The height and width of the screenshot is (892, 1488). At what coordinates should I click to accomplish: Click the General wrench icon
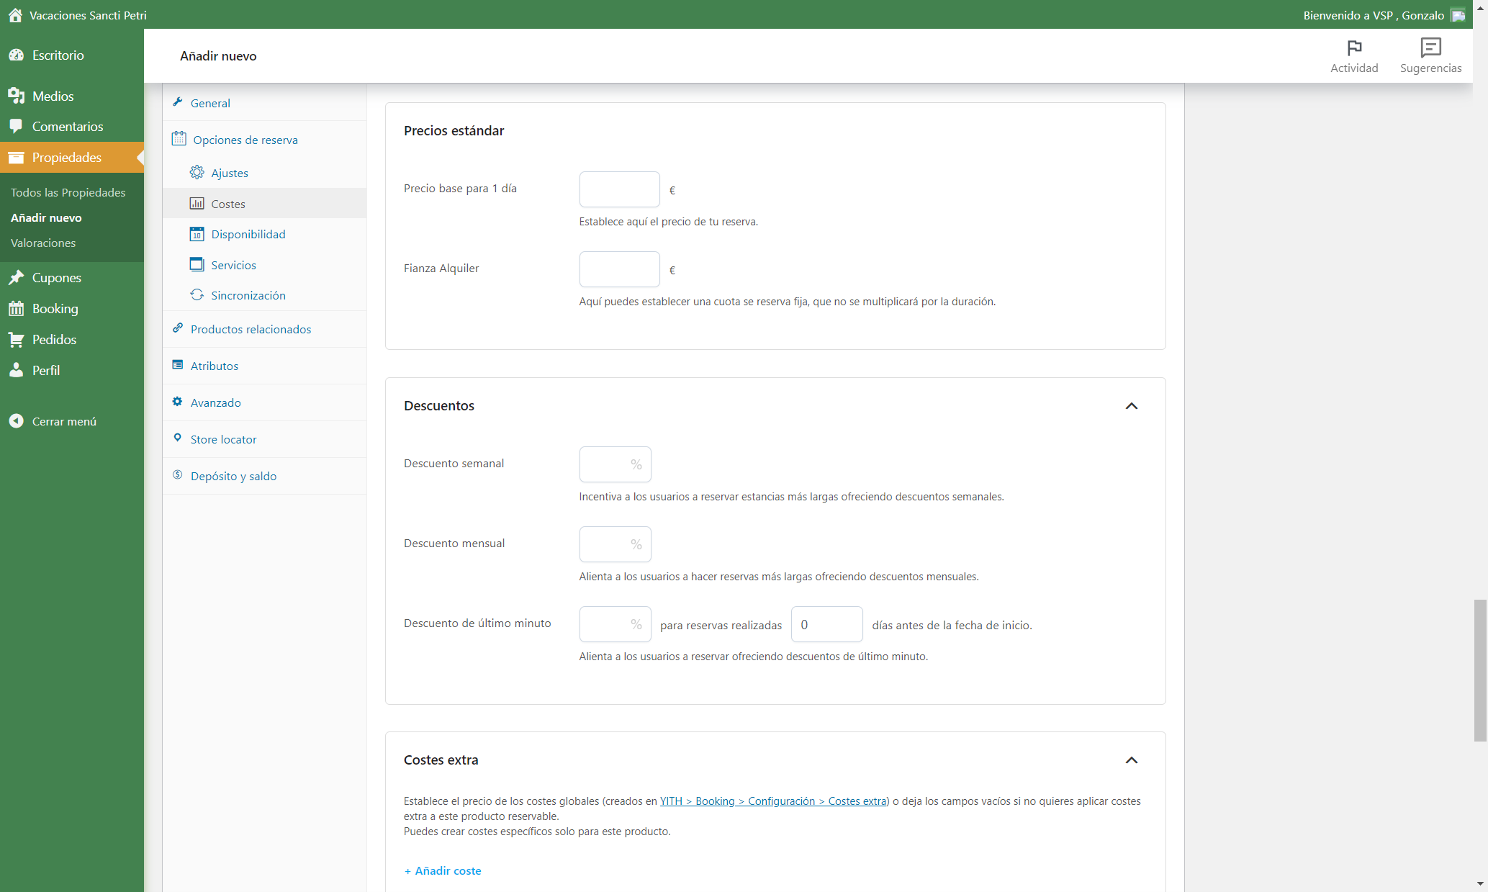pyautogui.click(x=177, y=102)
